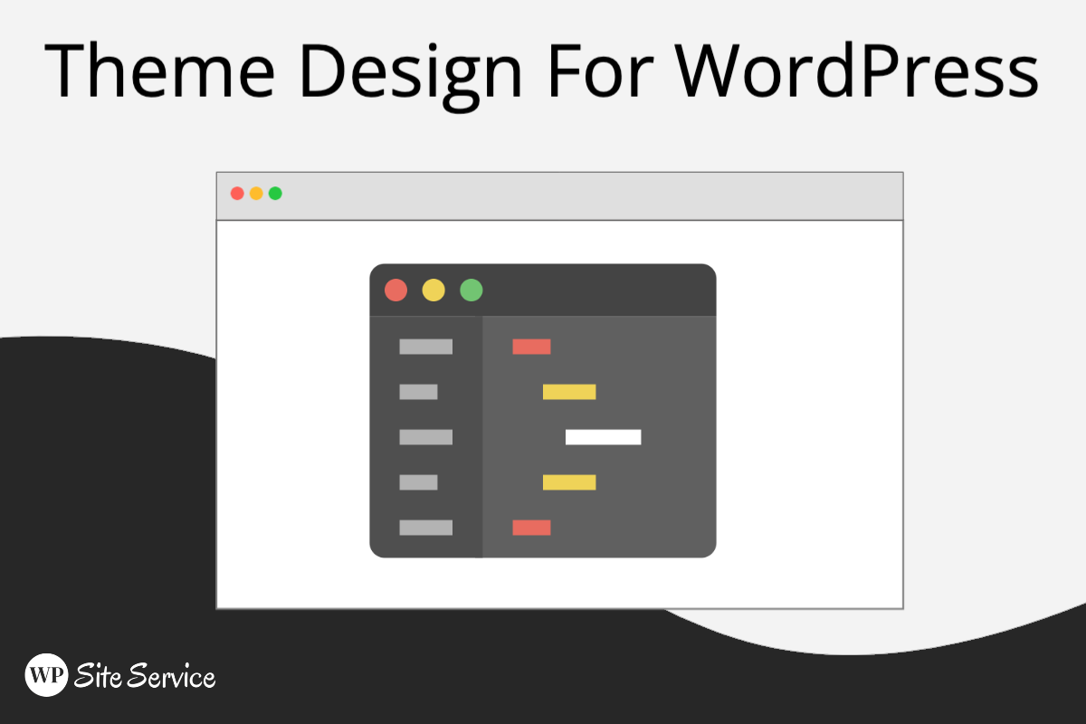
Task: Click the green circle in the browser toolbar
Action: tap(275, 192)
